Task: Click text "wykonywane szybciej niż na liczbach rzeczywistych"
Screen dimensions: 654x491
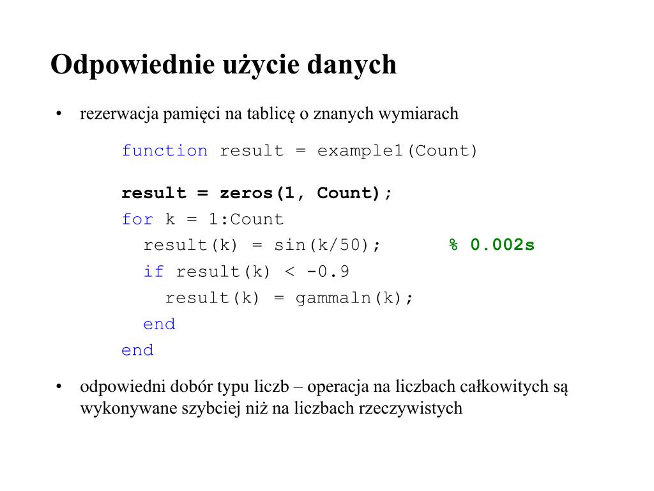Action: point(271,409)
